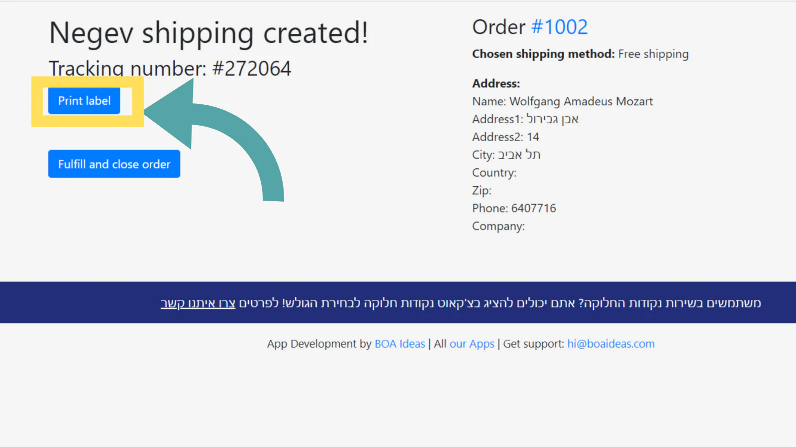Click the Company line

tap(498, 226)
